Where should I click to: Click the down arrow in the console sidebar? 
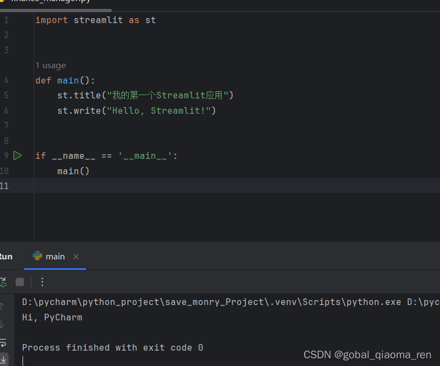coord(2,323)
